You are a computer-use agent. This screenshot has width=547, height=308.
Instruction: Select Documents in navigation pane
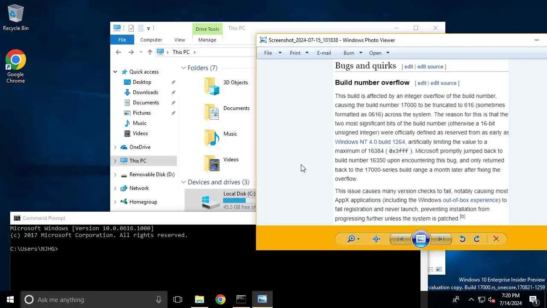[146, 103]
